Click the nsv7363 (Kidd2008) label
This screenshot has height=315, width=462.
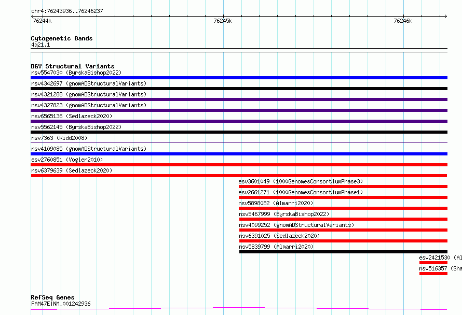coord(59,138)
